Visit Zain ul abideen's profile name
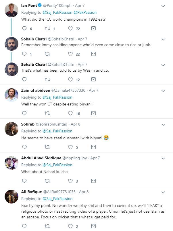 click(x=36, y=90)
